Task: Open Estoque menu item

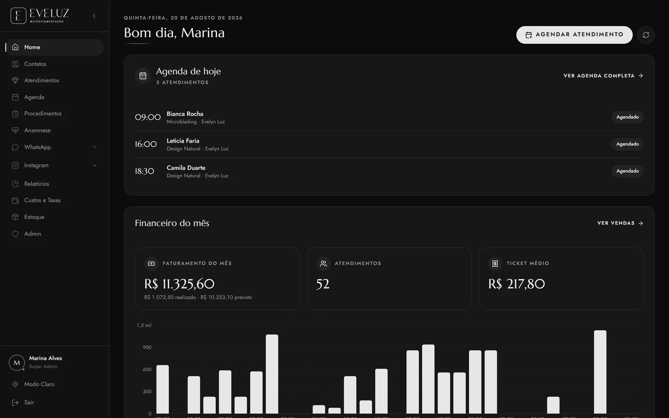Action: [x=55, y=217]
